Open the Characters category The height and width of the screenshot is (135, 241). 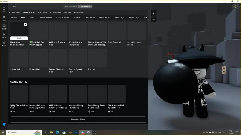(15, 12)
